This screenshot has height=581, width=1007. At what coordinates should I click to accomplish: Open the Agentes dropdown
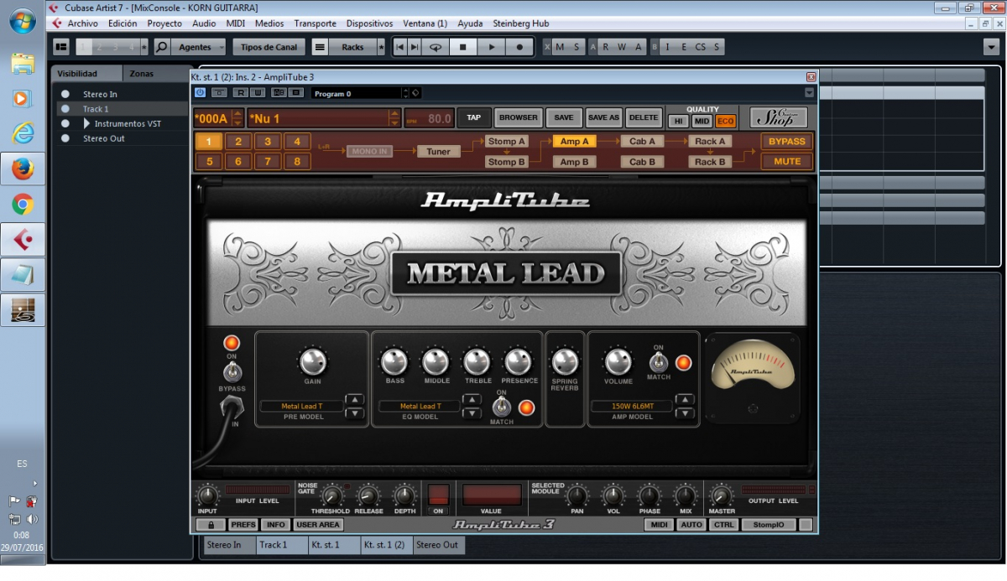[201, 47]
